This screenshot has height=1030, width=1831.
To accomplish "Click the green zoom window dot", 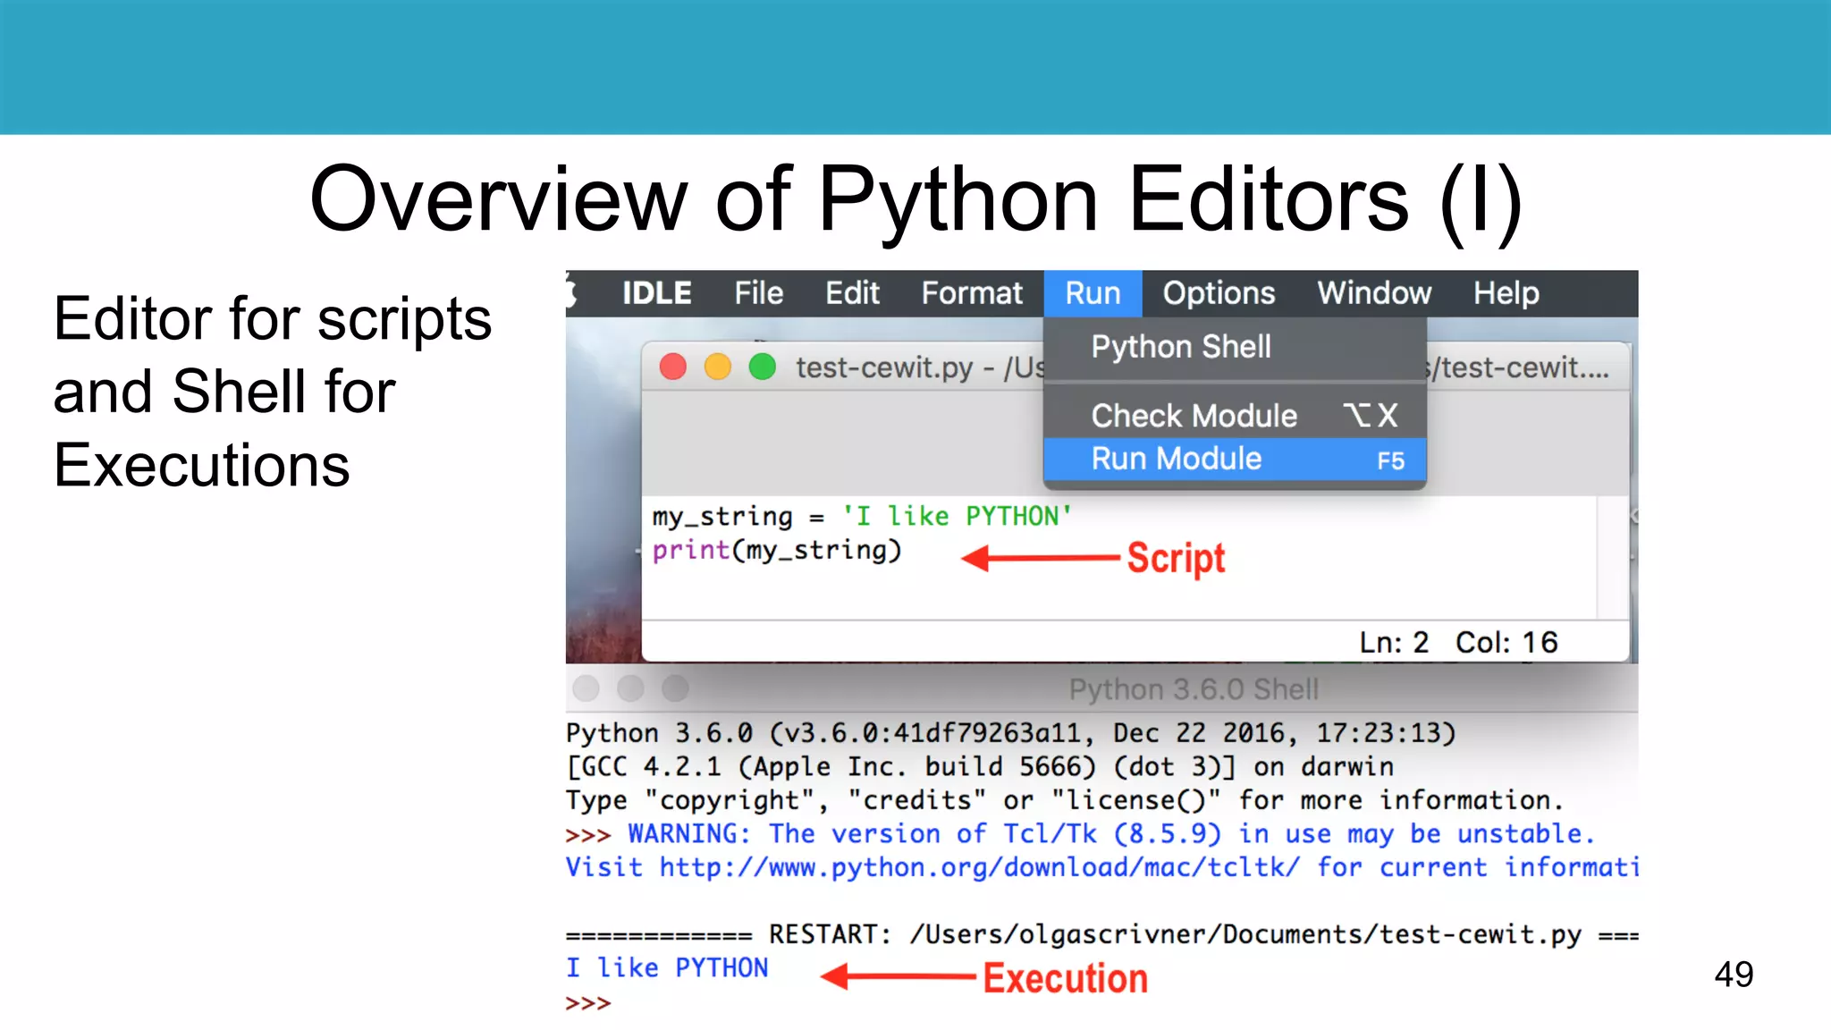I will coord(763,367).
